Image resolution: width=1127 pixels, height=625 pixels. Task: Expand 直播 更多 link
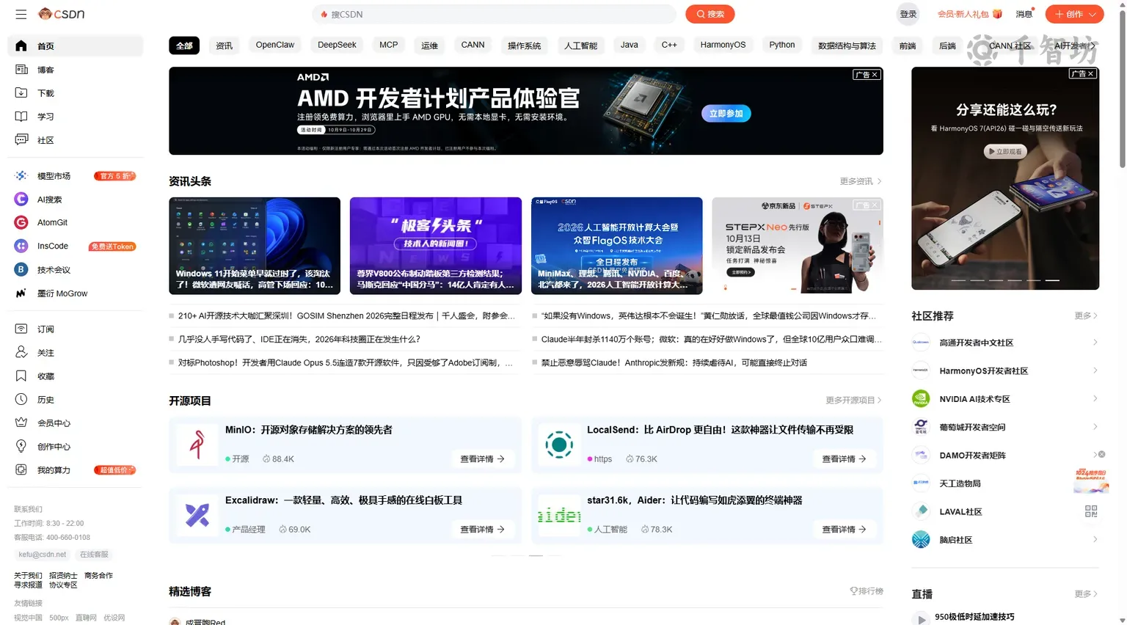(1086, 594)
